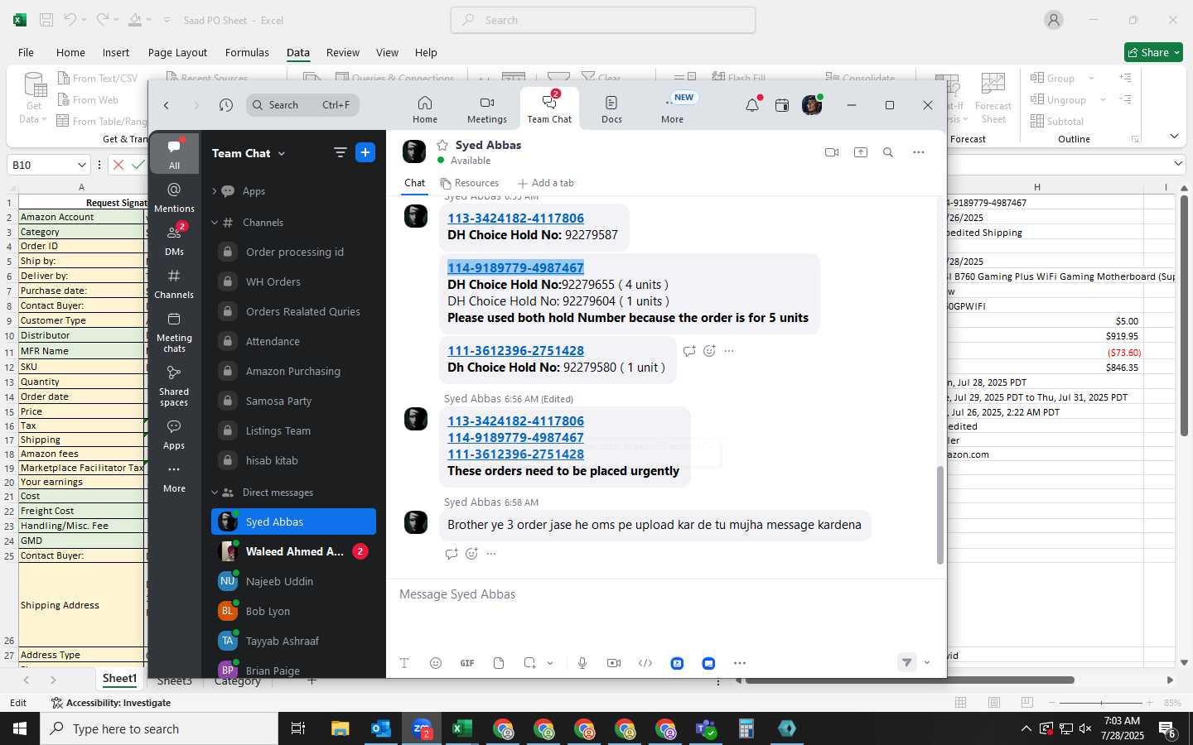The width and height of the screenshot is (1193, 745).
Task: Open Zoom Home tab
Action: point(425,108)
